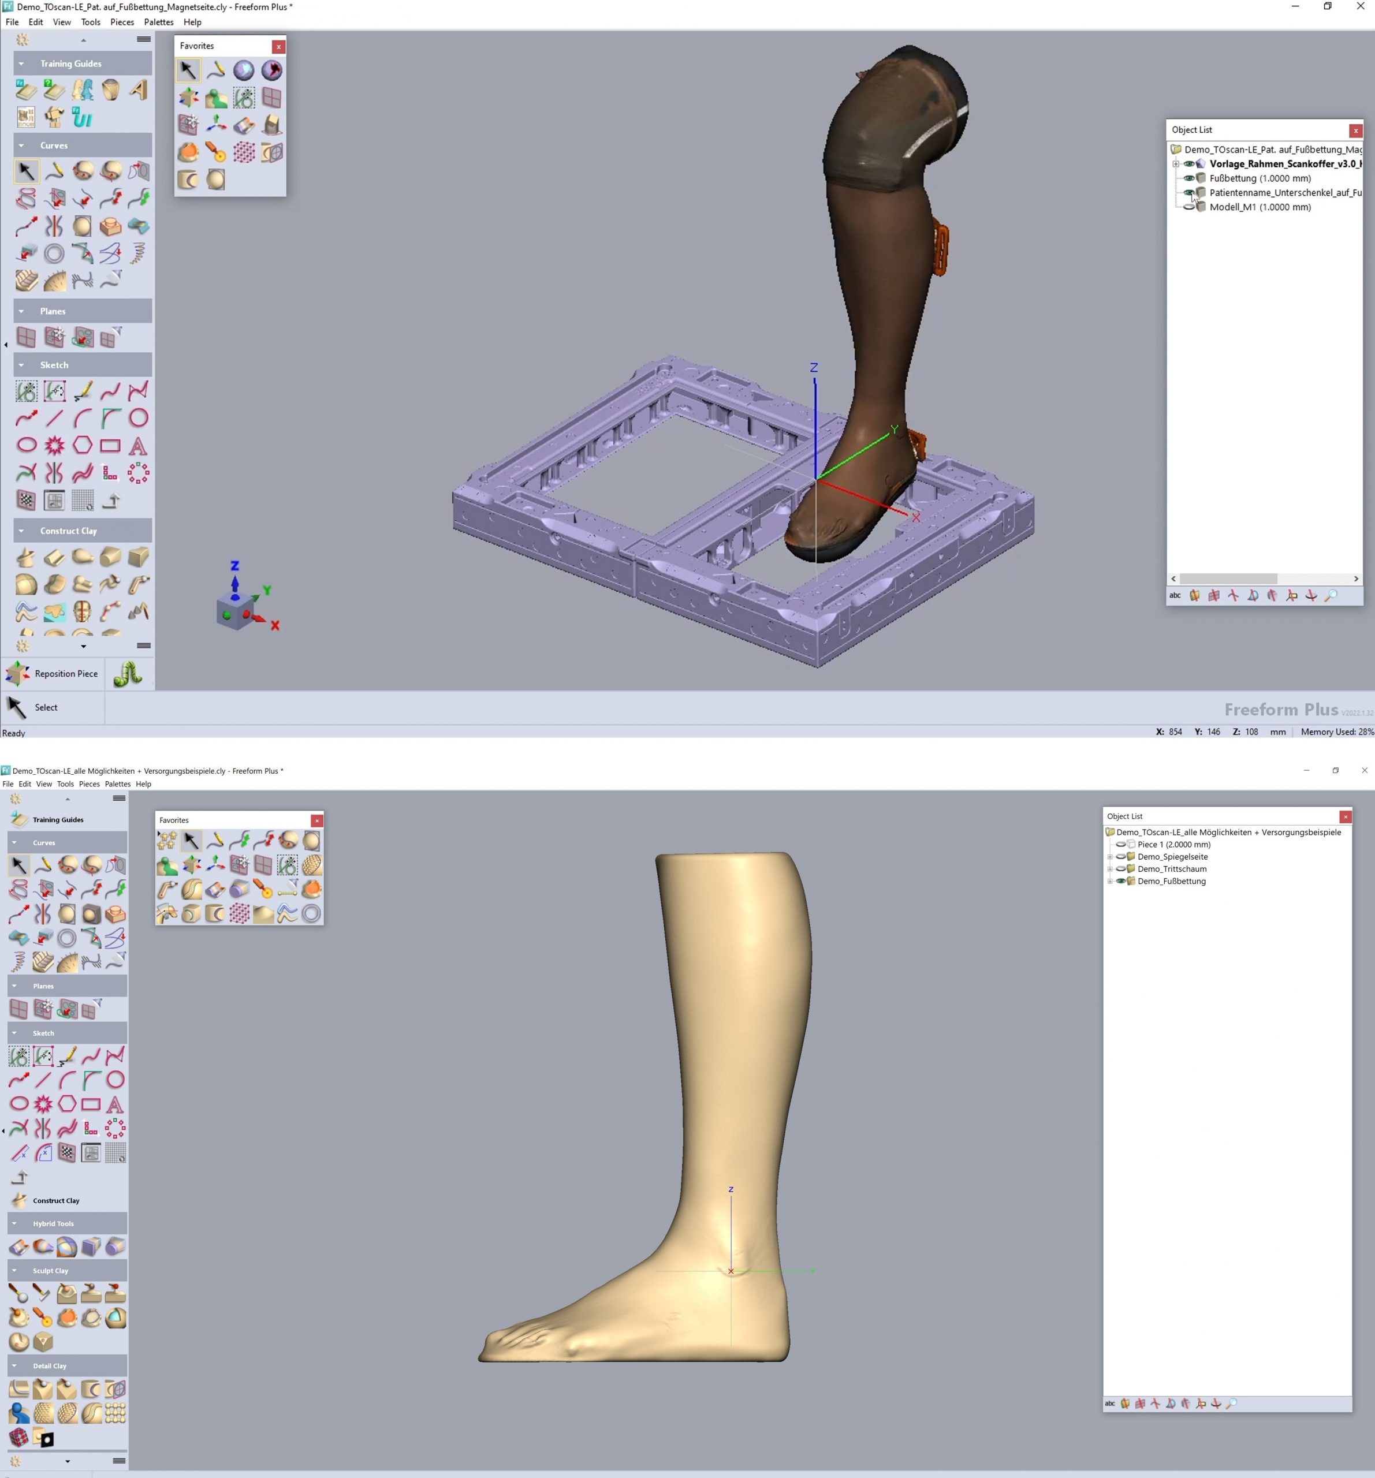This screenshot has height=1478, width=1375.
Task: Open the Help menu in lower window
Action: coord(144,783)
